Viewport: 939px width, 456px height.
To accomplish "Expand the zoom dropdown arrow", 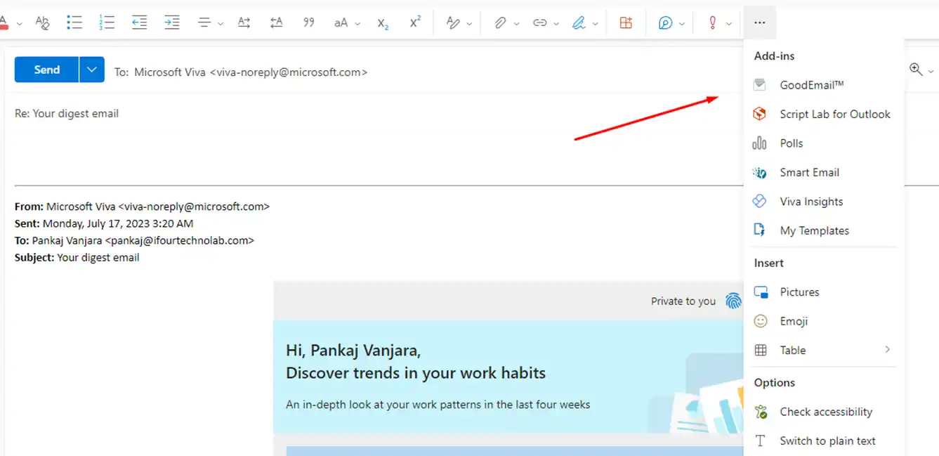I will coord(931,72).
